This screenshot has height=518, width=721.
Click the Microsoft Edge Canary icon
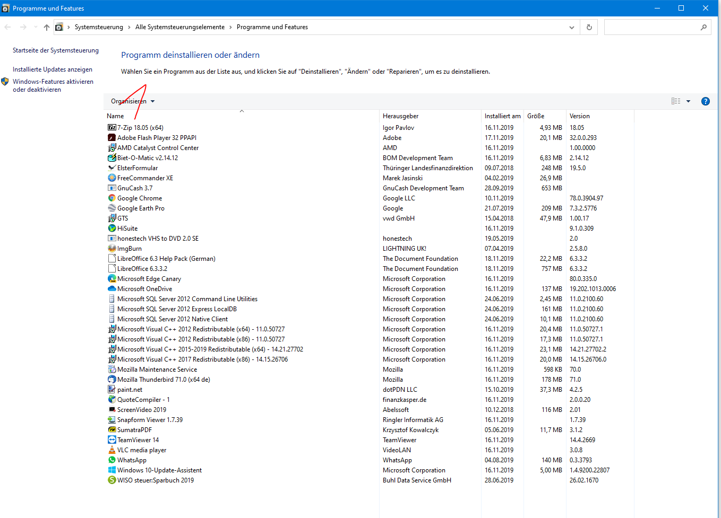(x=111, y=278)
